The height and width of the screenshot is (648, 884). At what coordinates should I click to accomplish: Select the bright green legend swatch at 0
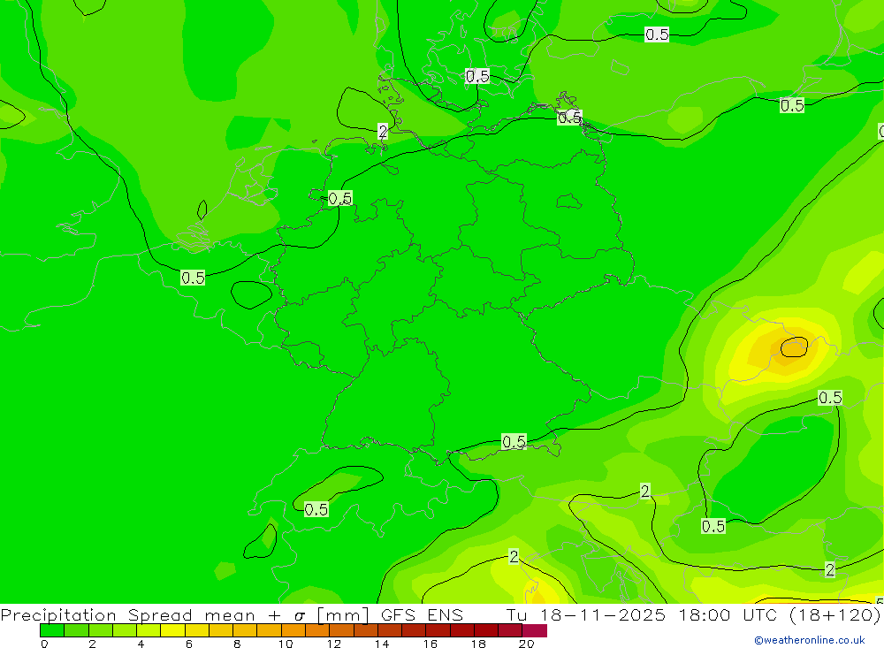(x=52, y=630)
